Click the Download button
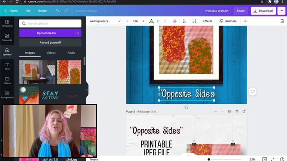Viewport: 287px width, 161px height. pyautogui.click(x=263, y=11)
